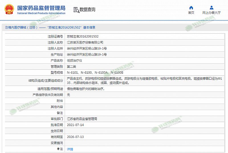Open the 数据查询 heading text
Screen dimensions: 228x153
pyautogui.click(x=87, y=10)
